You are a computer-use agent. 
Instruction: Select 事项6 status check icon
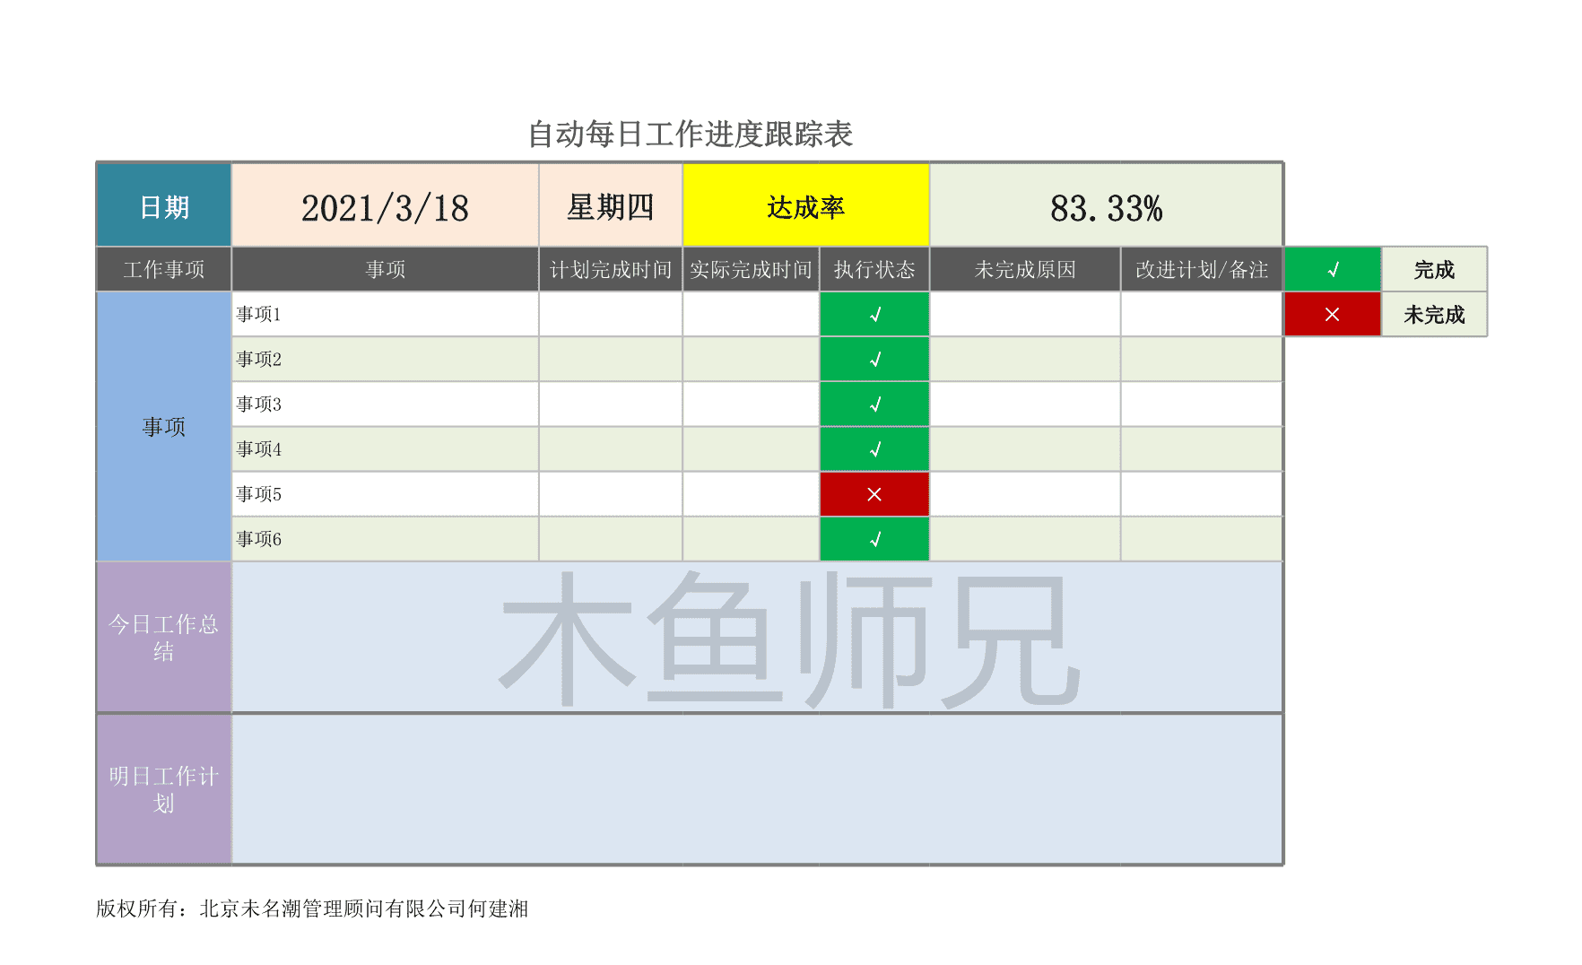point(874,538)
